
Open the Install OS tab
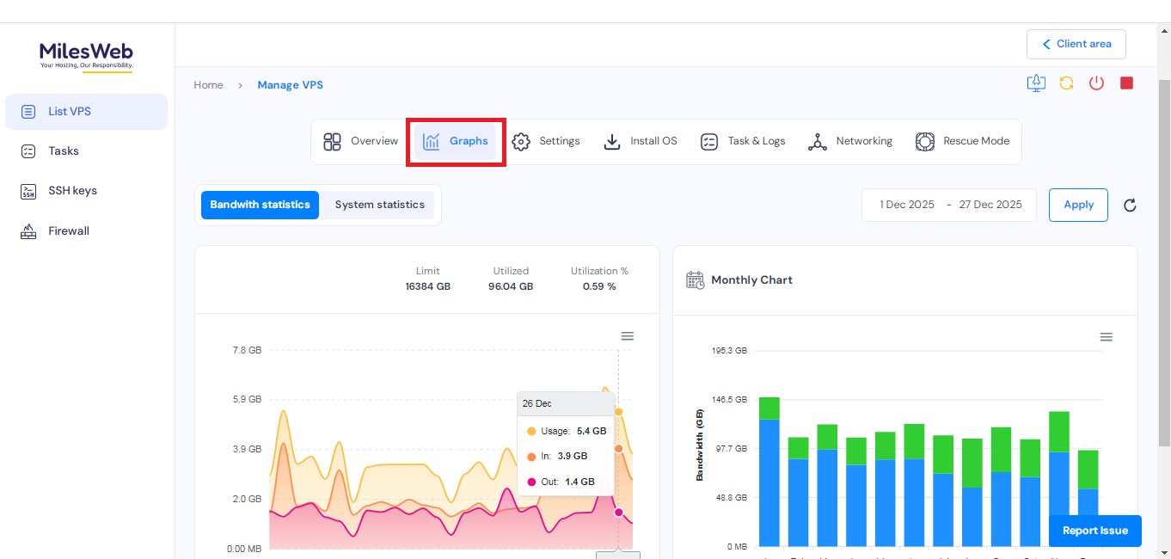(641, 141)
